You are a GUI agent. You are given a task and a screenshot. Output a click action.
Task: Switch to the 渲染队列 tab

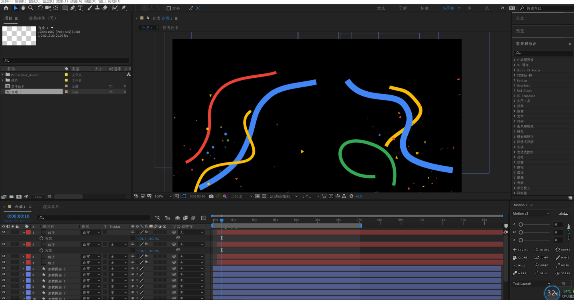[51, 207]
